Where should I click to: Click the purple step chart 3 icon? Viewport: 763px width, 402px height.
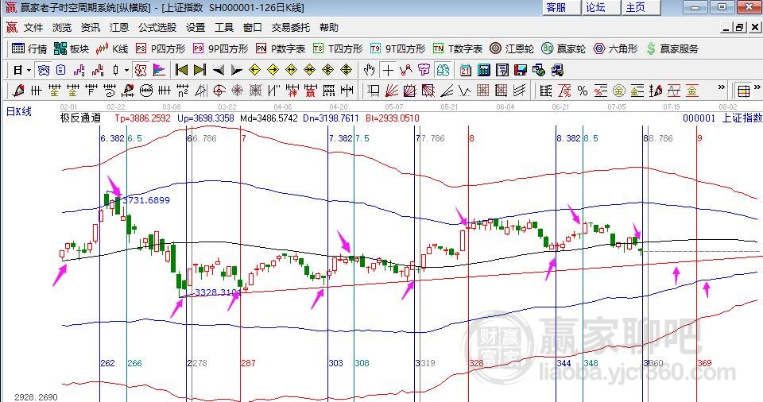(x=79, y=70)
